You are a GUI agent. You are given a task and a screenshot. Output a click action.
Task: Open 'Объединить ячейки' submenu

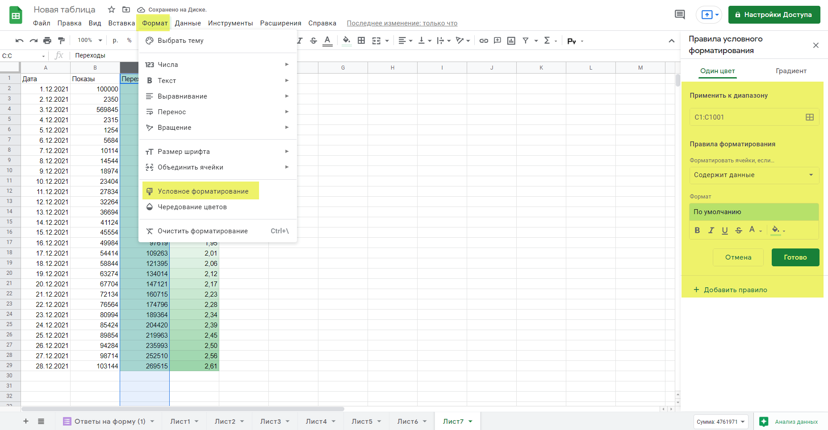coord(217,167)
